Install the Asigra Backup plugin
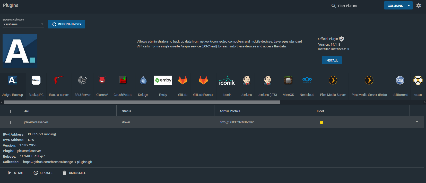The height and width of the screenshot is (183, 426). point(332,60)
